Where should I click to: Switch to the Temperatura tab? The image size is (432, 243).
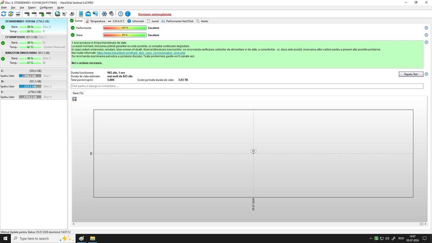pos(95,21)
